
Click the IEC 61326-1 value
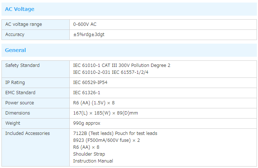[86, 93]
